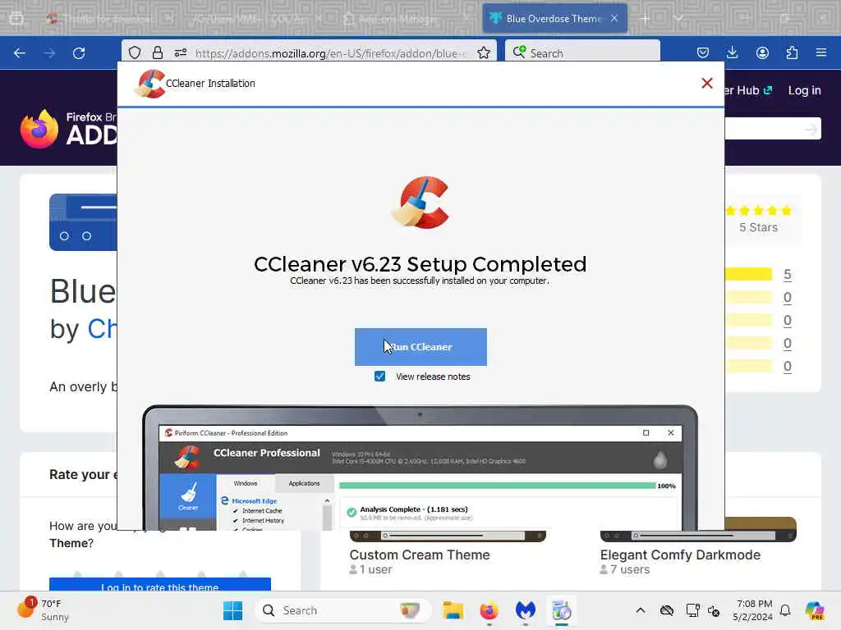Bookmark this page with star icon

(x=484, y=52)
